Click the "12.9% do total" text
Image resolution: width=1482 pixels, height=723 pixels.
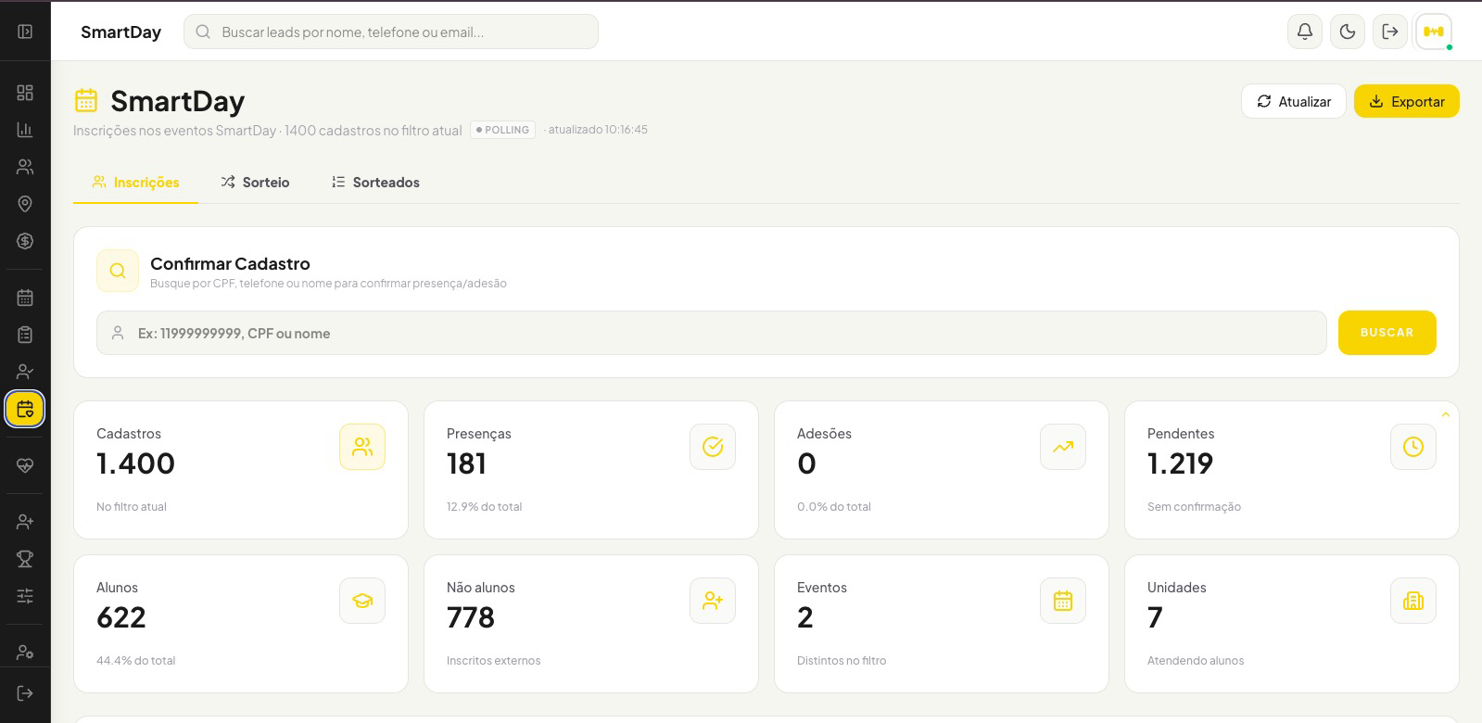(485, 507)
